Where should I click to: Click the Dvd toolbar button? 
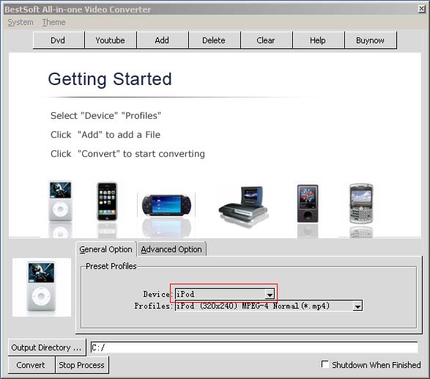click(x=58, y=40)
